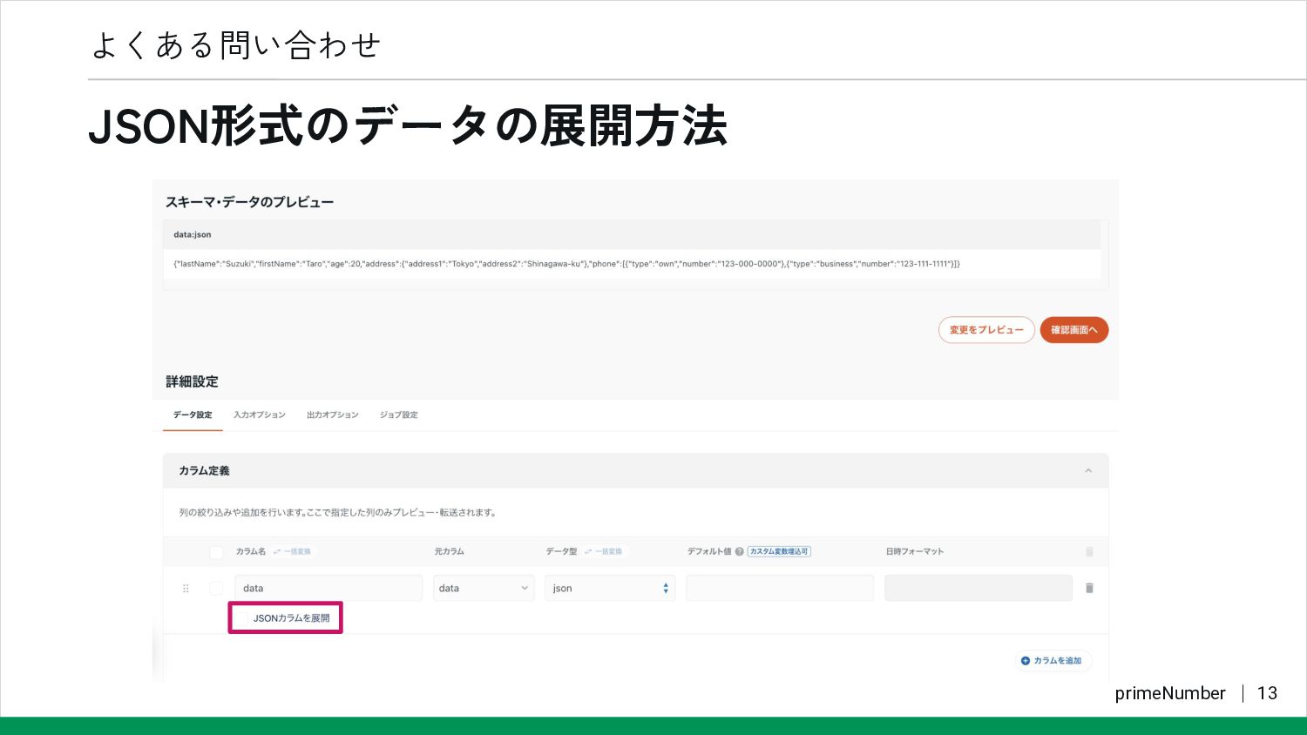Click the カラム名 input containing data

click(x=328, y=588)
